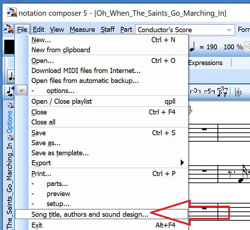Viewport: 250px width, 230px height.
Task: Click the triplet tuplet icon
Action: click(x=195, y=92)
